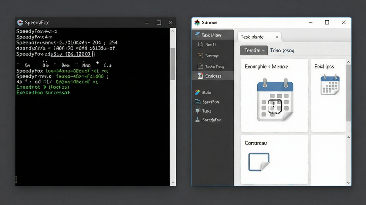Click the person icon beside SpeedyFox sidebar entry
Screen dimensions: 366x205
[197, 120]
